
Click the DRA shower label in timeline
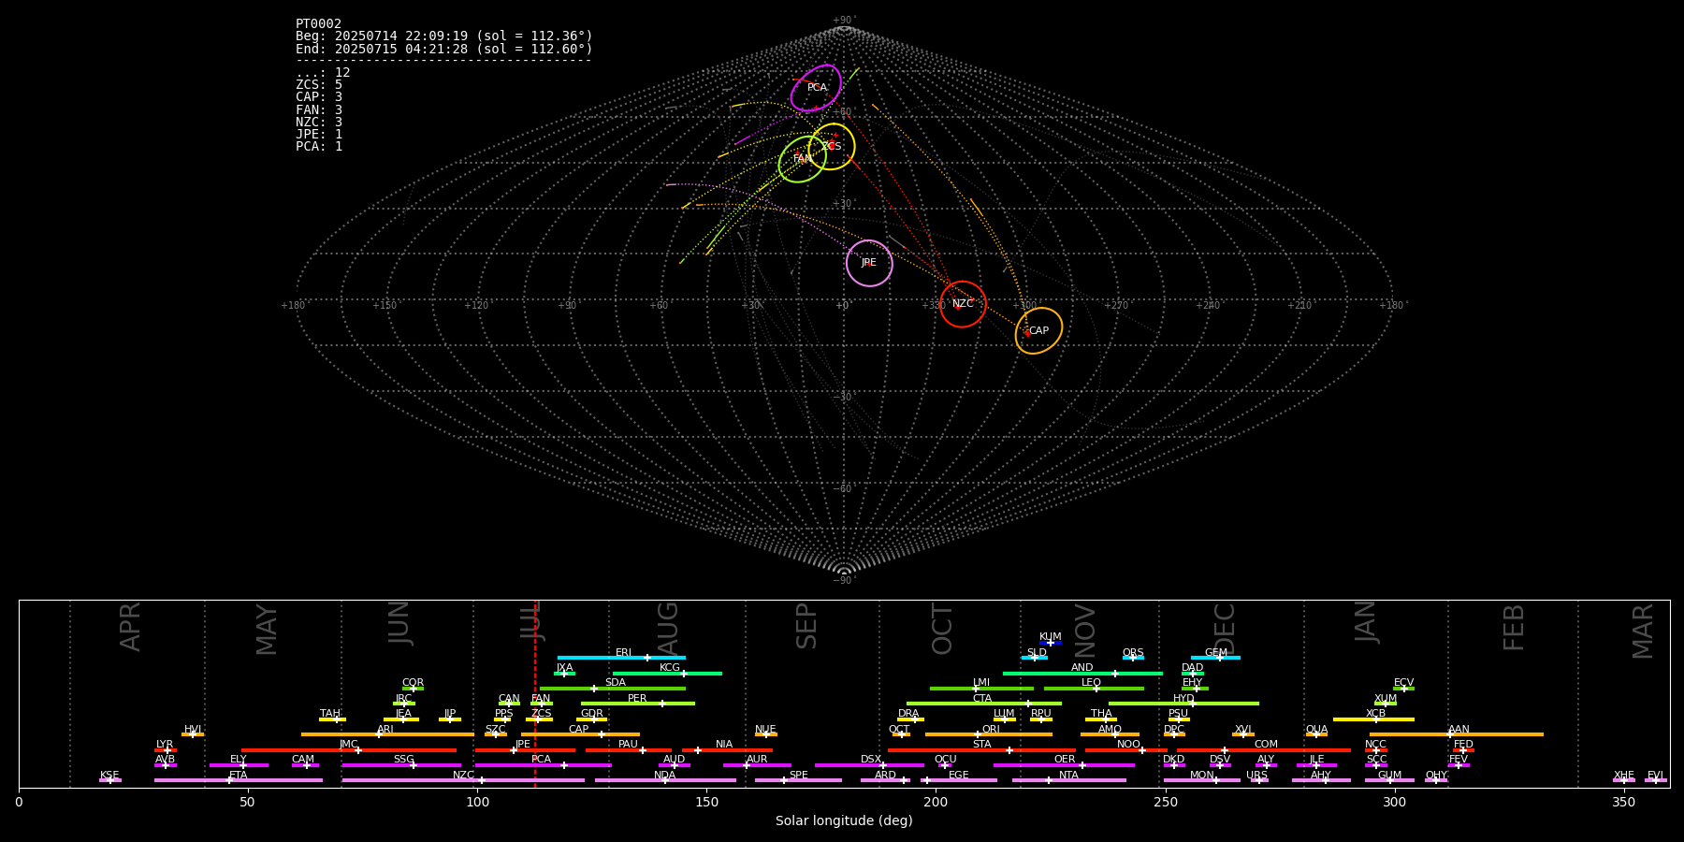point(908,714)
